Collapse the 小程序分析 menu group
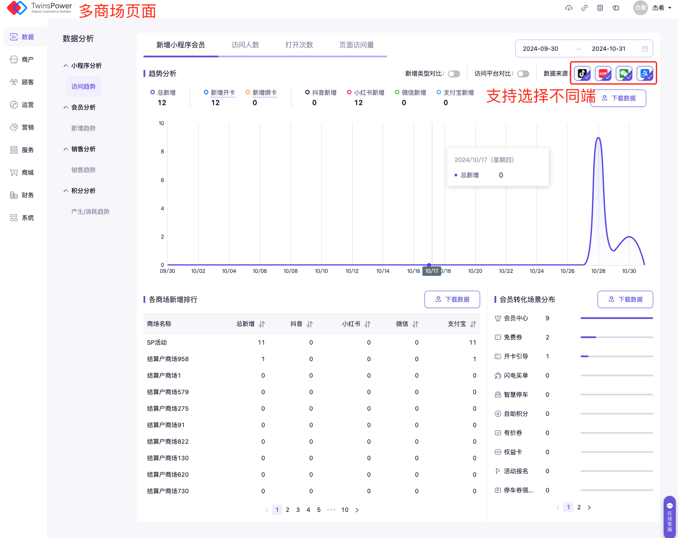678x538 pixels. pos(66,66)
